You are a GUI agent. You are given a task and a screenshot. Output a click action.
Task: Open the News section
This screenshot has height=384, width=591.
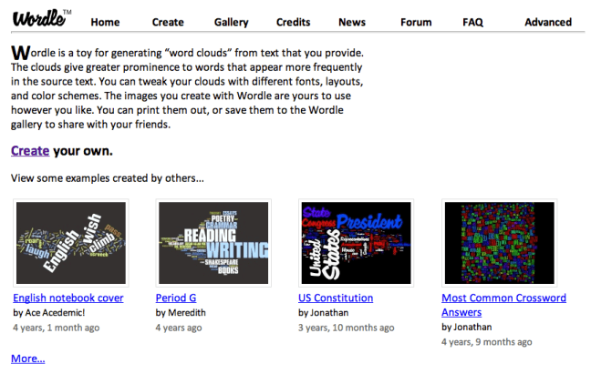point(352,22)
